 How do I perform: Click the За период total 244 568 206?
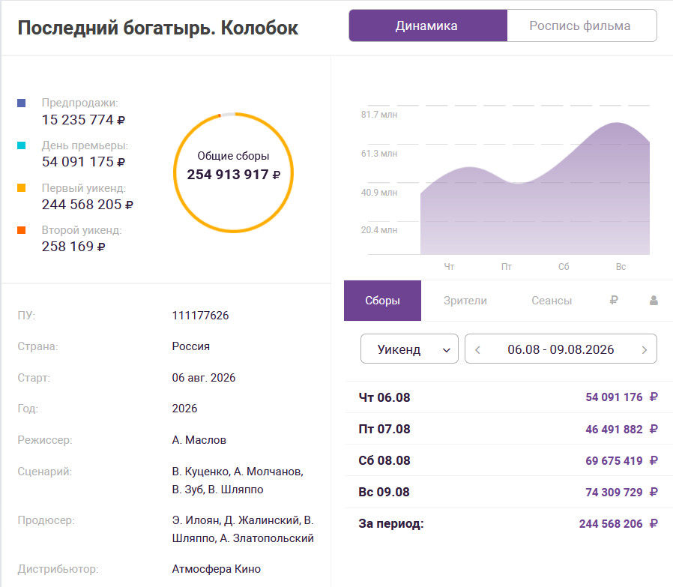[618, 524]
